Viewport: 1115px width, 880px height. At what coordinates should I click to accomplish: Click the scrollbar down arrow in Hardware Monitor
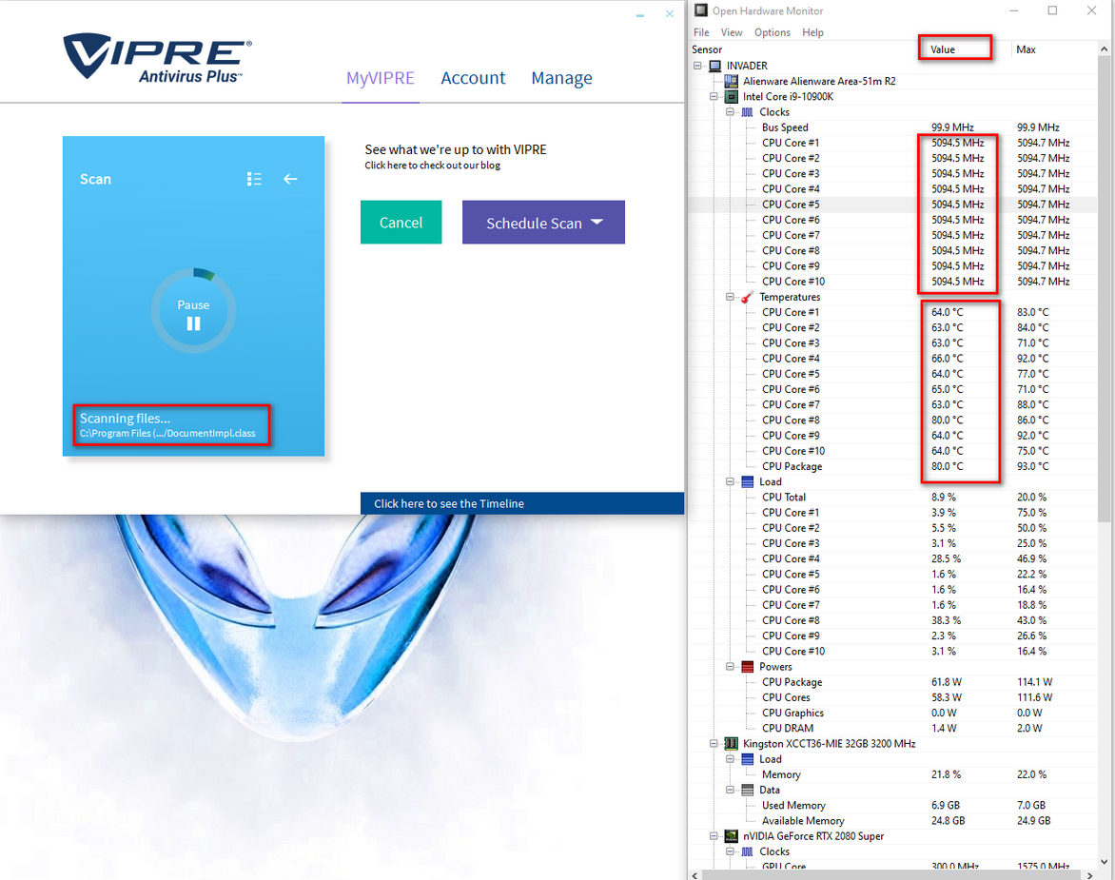[1105, 862]
